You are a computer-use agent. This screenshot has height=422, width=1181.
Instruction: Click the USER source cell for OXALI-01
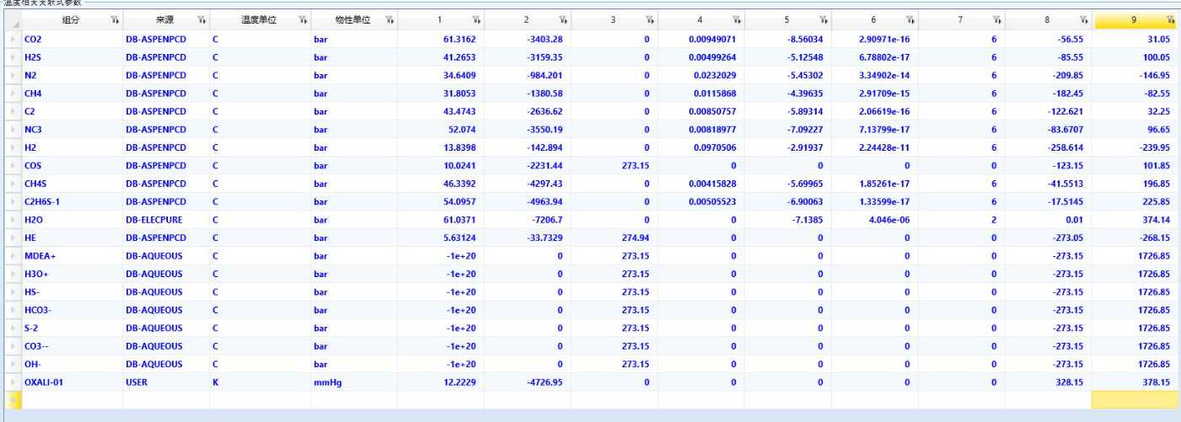pyautogui.click(x=165, y=382)
